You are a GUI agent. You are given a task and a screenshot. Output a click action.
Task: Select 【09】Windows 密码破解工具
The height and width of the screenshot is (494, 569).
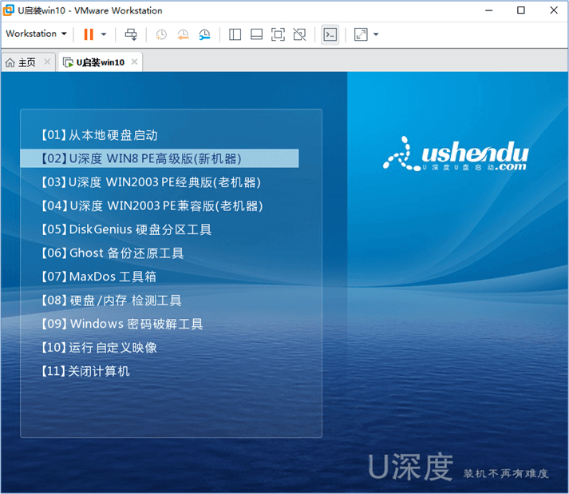[x=121, y=324]
